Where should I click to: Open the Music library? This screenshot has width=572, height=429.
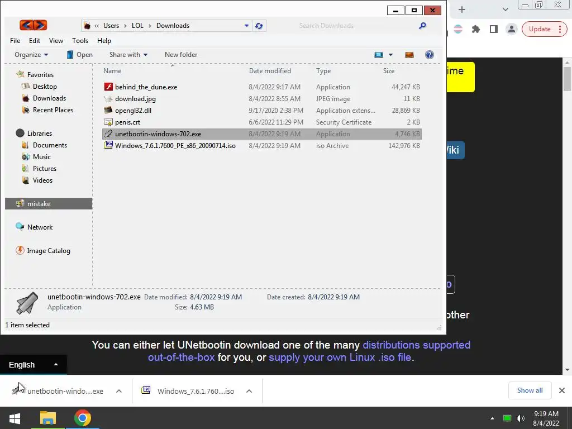41,156
